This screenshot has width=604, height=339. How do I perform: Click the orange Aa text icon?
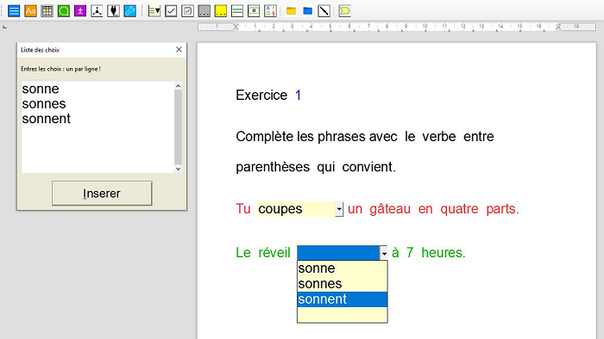click(x=30, y=10)
